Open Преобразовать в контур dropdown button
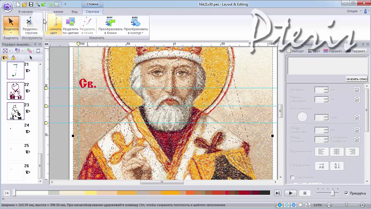This screenshot has height=209, width=371. pos(136,26)
